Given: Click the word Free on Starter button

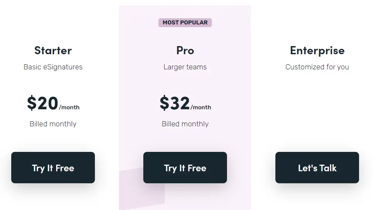Looking at the screenshot, I should (65, 168).
